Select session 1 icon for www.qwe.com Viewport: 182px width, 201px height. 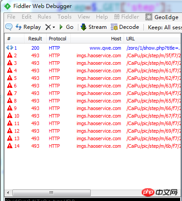[10, 48]
